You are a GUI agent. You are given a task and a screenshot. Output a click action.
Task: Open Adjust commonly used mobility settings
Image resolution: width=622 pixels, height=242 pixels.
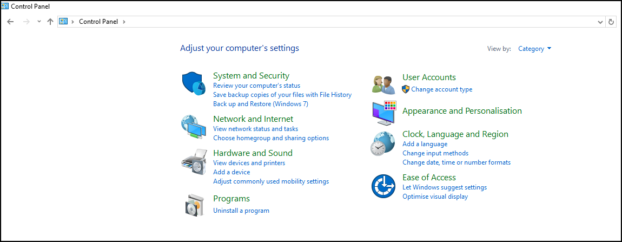[x=271, y=181]
